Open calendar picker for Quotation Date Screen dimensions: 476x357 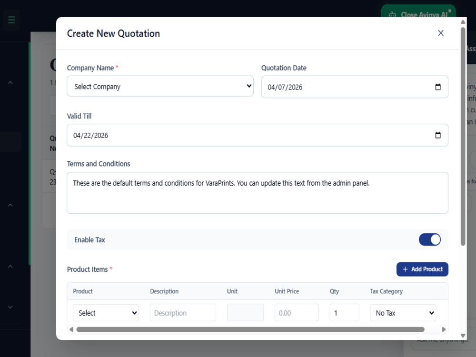[x=438, y=87]
